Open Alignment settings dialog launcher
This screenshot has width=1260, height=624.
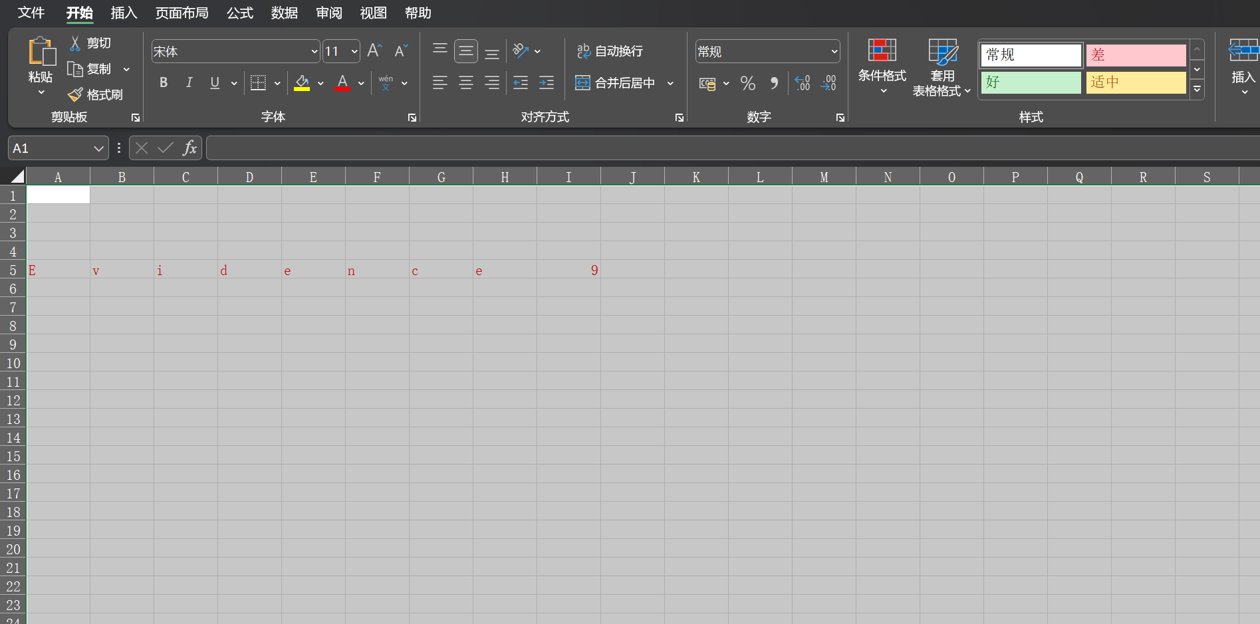point(680,118)
